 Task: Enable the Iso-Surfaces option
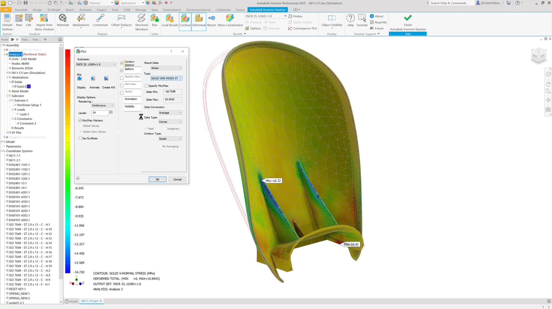click(x=80, y=138)
